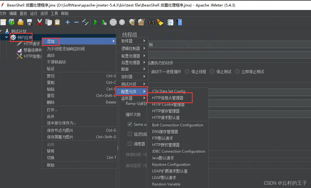Tick the Same user checkbox
This screenshot has height=188, width=311.
pos(130,124)
